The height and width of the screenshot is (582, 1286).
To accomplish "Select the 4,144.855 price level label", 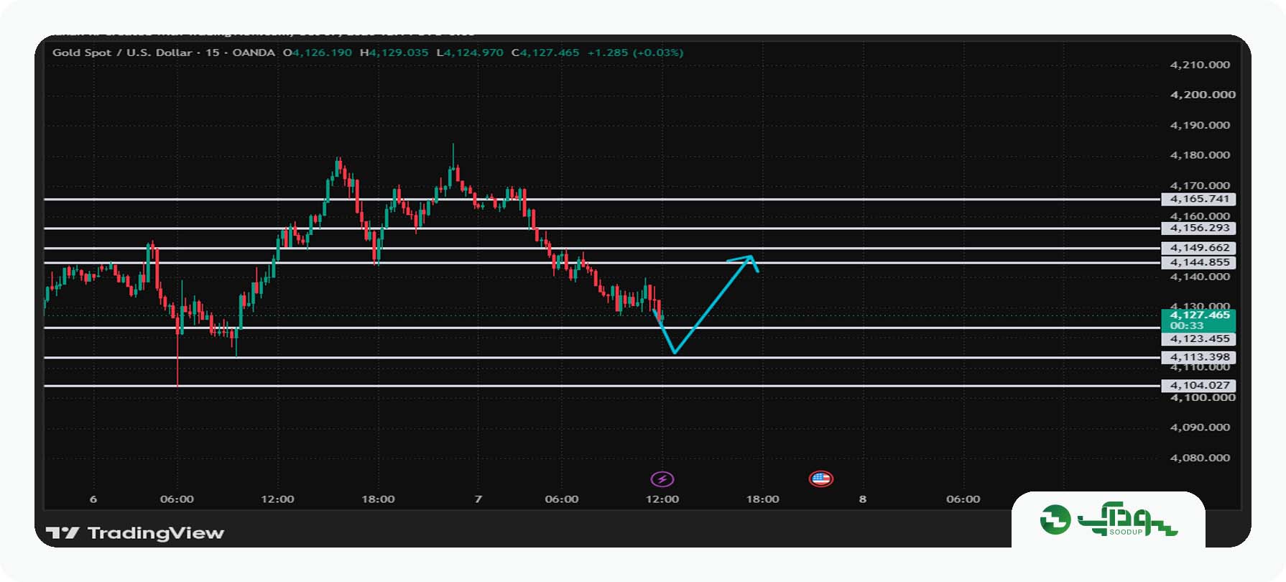I will pos(1198,262).
